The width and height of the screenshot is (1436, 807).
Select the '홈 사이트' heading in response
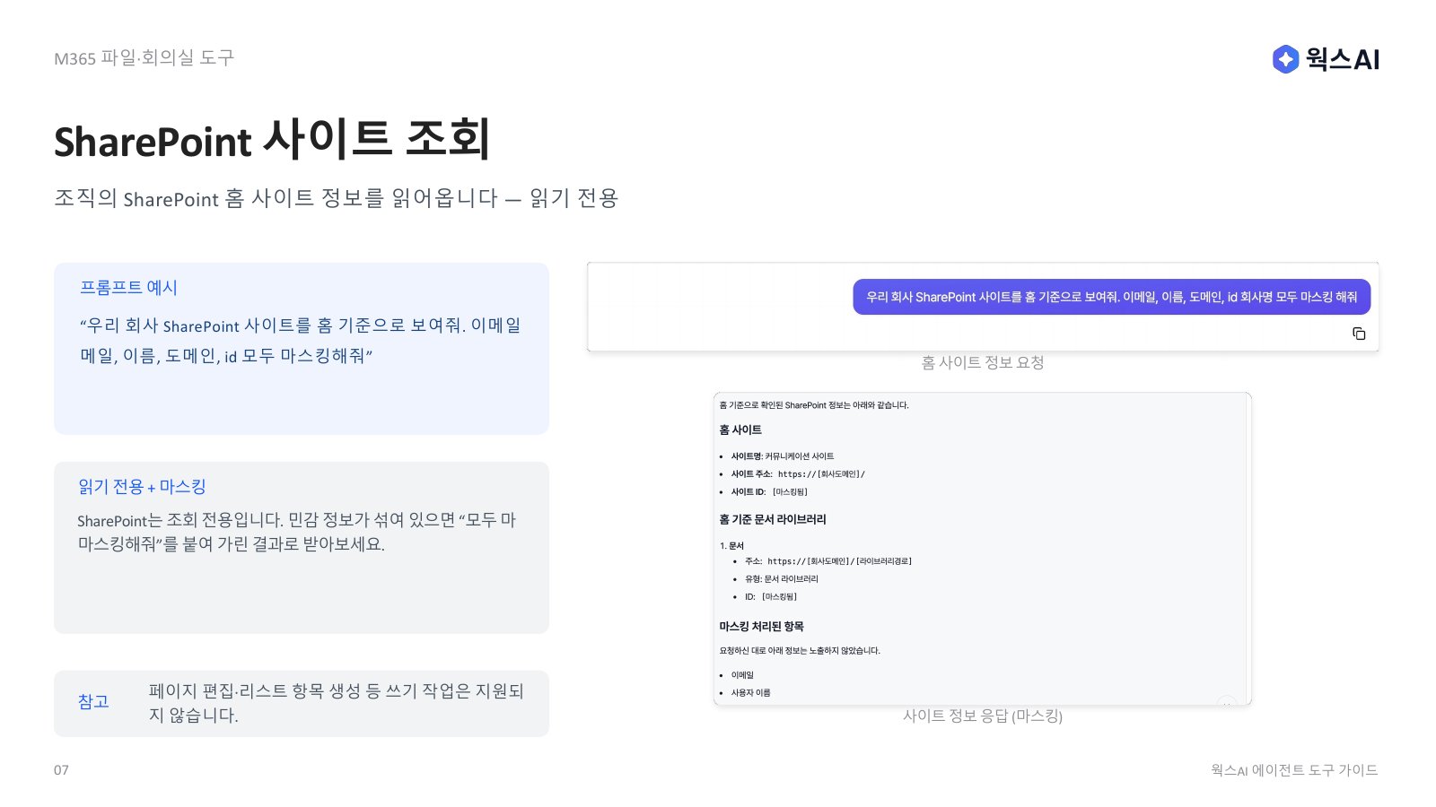(x=740, y=430)
